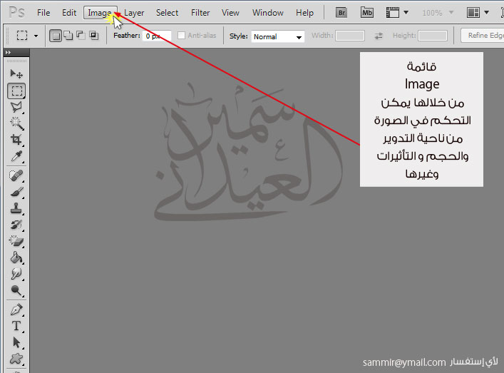Select the Crop tool
Viewport: 504px width, 373px height.
tap(16, 140)
